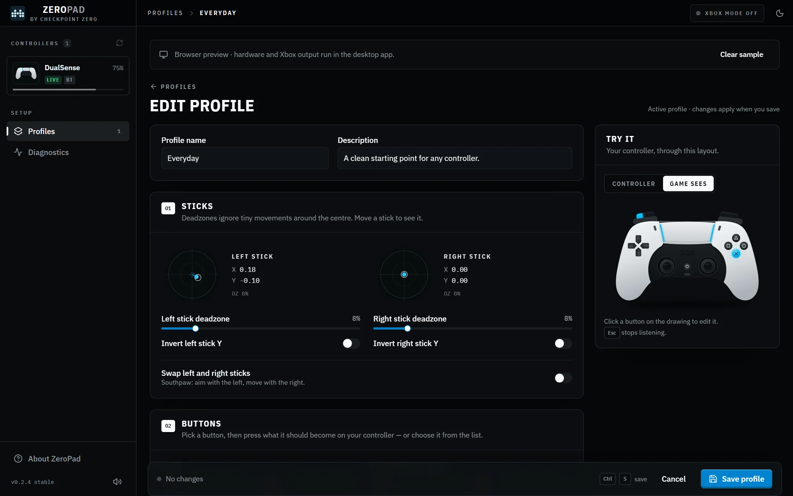The width and height of the screenshot is (793, 496).
Task: Click the 'No changes' status text
Action: click(x=184, y=479)
